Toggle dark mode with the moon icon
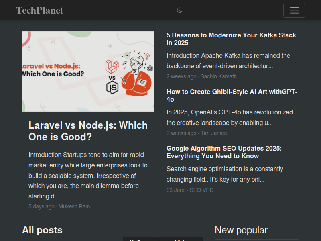 179,10
